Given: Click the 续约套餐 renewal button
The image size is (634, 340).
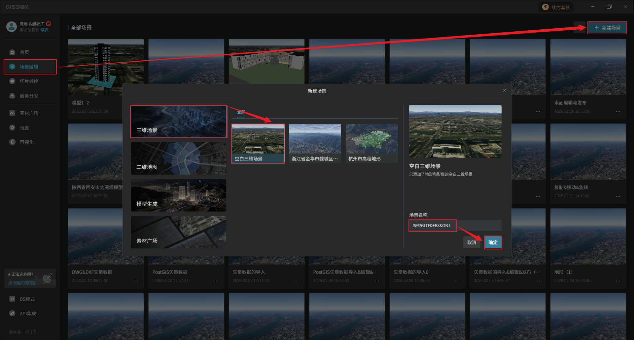Looking at the screenshot, I should click(556, 7).
